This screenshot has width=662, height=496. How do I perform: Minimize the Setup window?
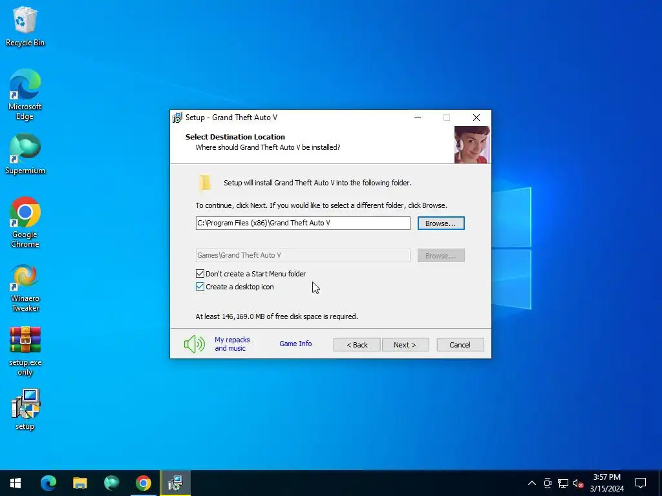(x=418, y=118)
